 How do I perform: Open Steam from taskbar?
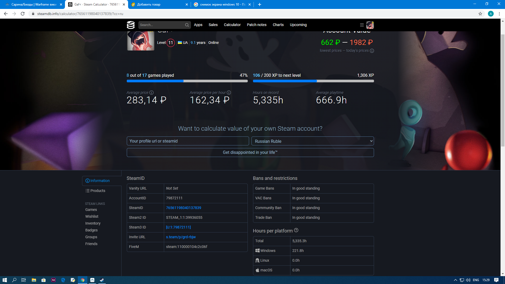point(102,280)
